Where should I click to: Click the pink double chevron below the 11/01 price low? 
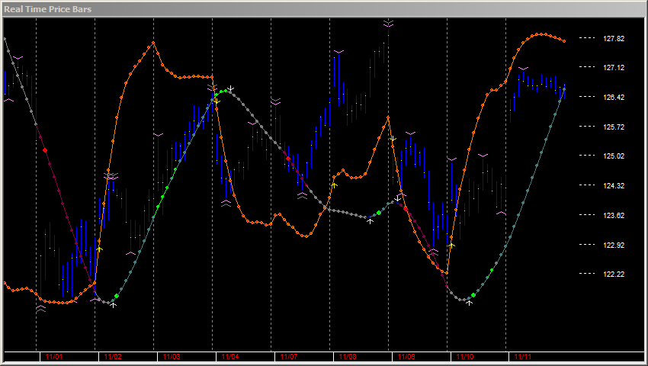click(40, 308)
